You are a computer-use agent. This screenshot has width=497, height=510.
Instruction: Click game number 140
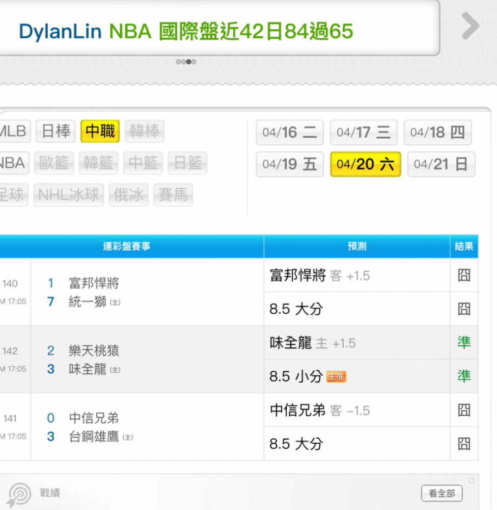pyautogui.click(x=10, y=284)
